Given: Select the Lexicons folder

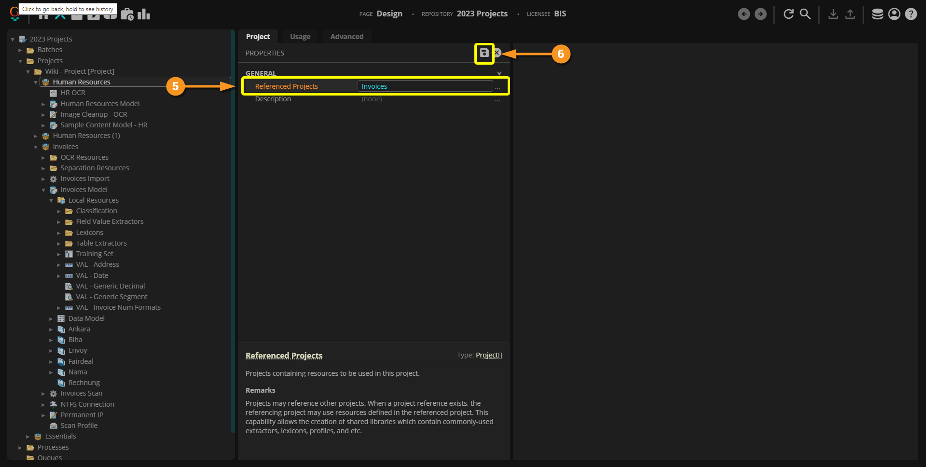Looking at the screenshot, I should pyautogui.click(x=89, y=233).
